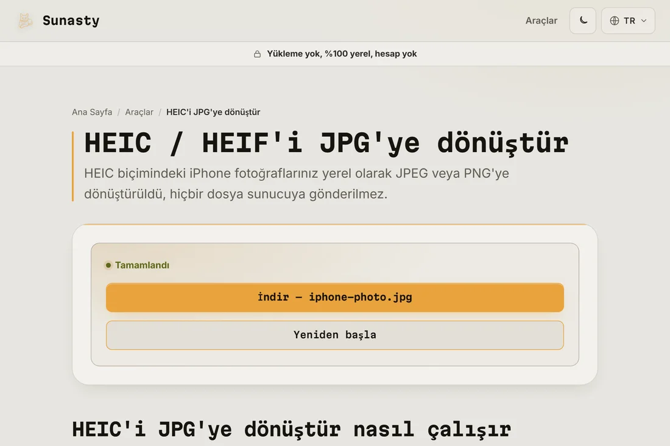This screenshot has width=670, height=446.
Task: Click the current breadcrumb HEIC'i JPG'ye dönüştür
Action: pos(213,112)
